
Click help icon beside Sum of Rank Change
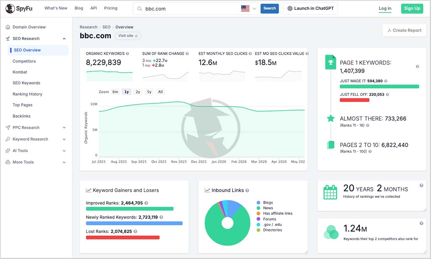coord(187,53)
